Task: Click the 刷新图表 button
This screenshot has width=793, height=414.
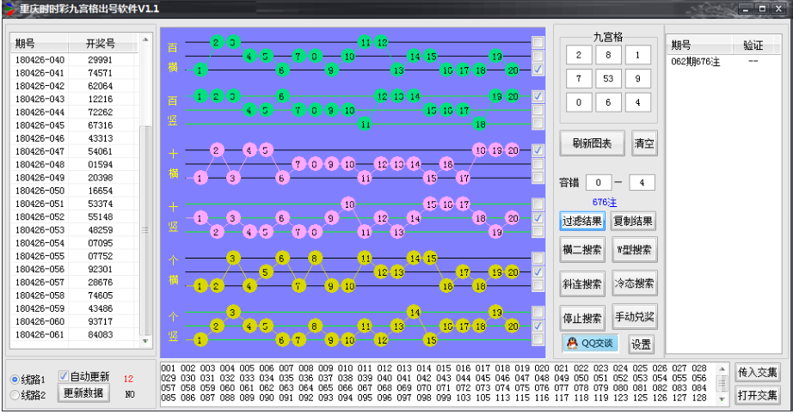Action: pos(592,143)
